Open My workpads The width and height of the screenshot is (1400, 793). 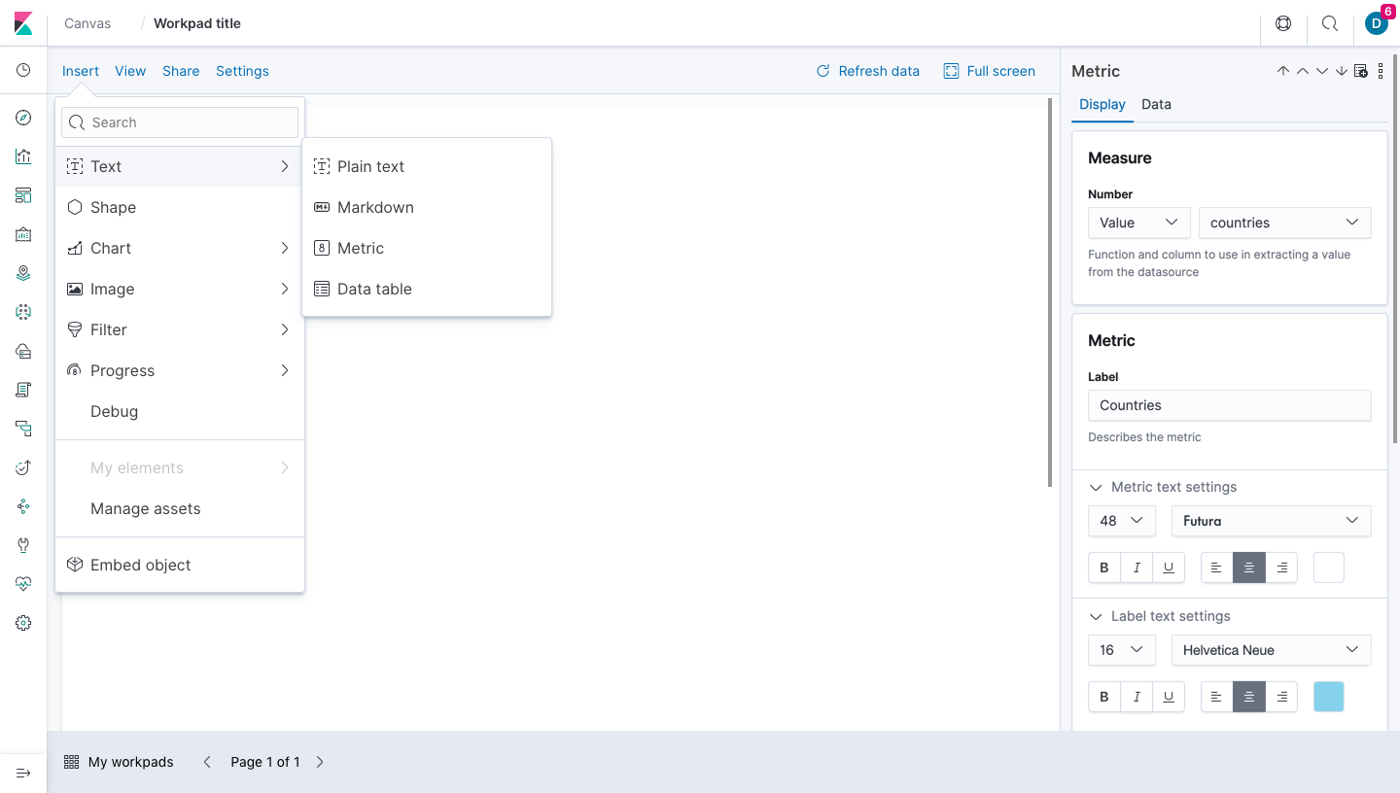point(119,762)
